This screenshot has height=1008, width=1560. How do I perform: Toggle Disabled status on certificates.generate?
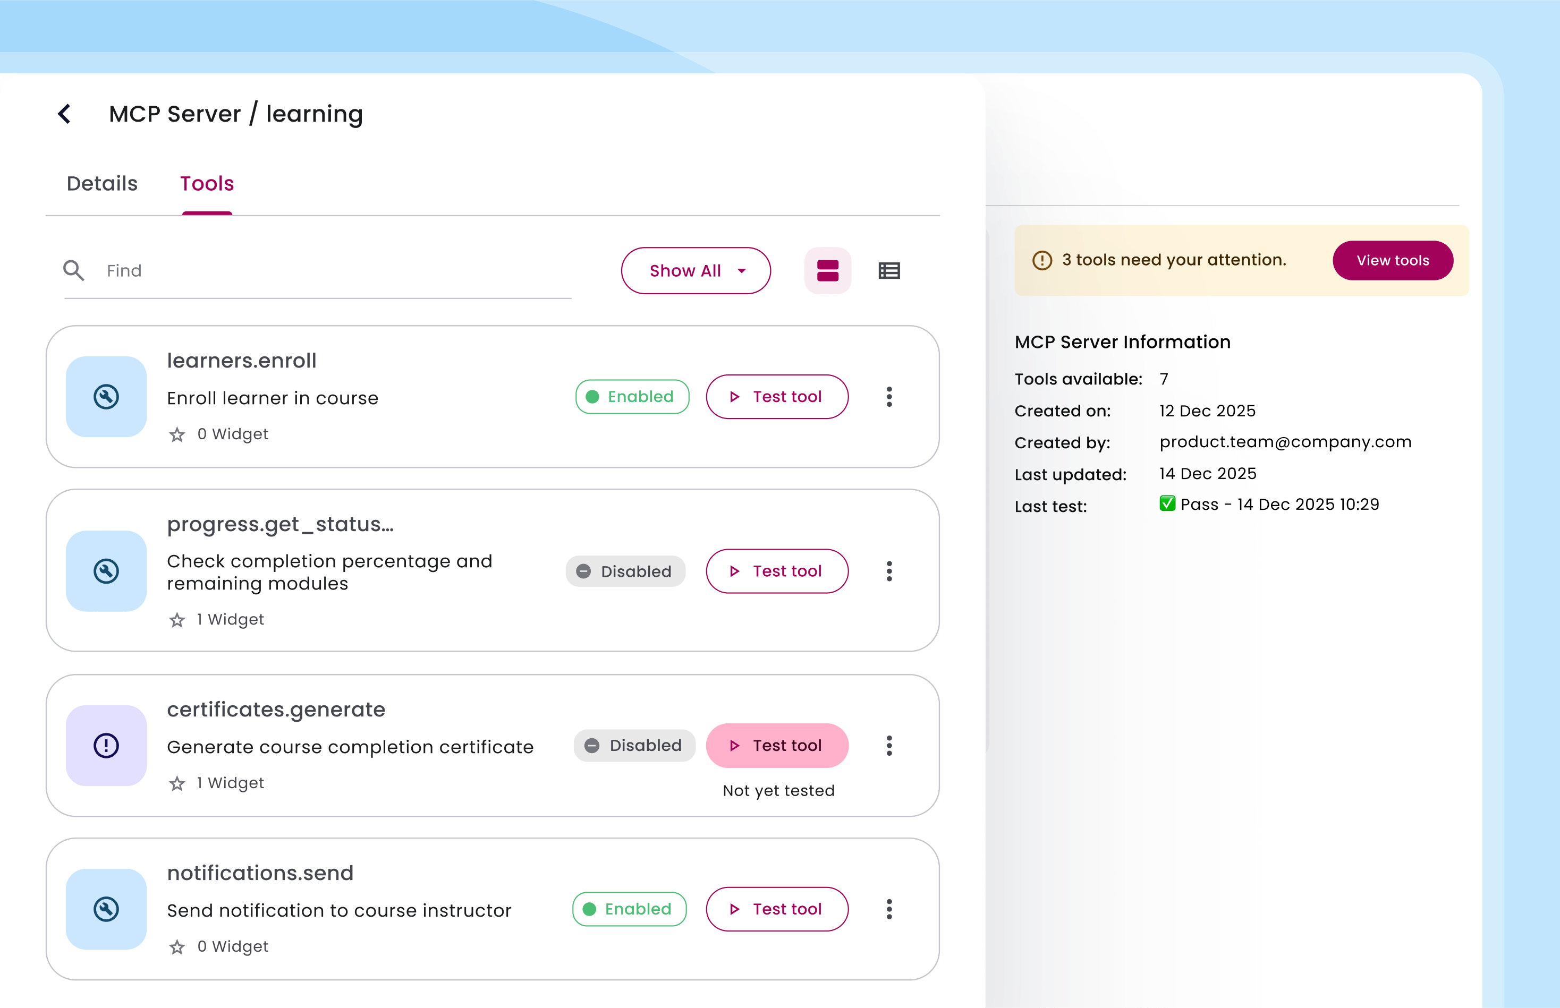coord(633,746)
